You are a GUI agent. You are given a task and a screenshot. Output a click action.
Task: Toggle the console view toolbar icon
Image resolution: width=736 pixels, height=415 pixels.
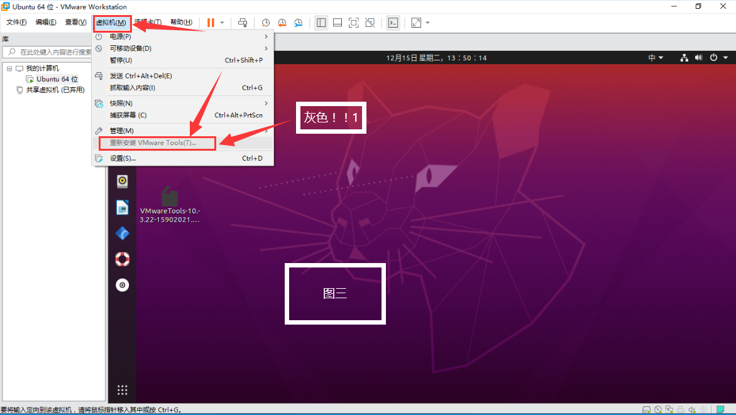(393, 23)
